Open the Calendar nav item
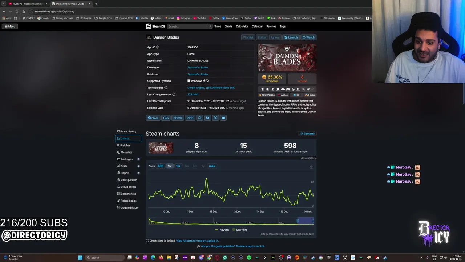The width and height of the screenshot is (465, 262). coord(257,26)
